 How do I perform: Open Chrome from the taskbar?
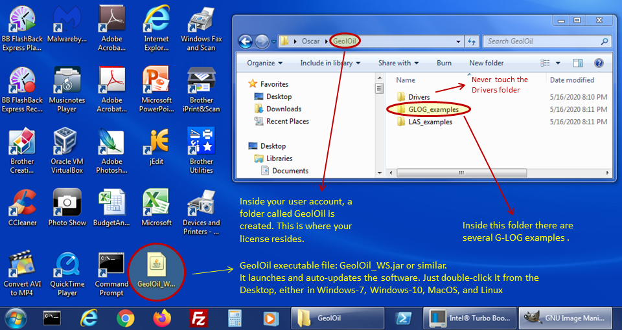click(125, 318)
